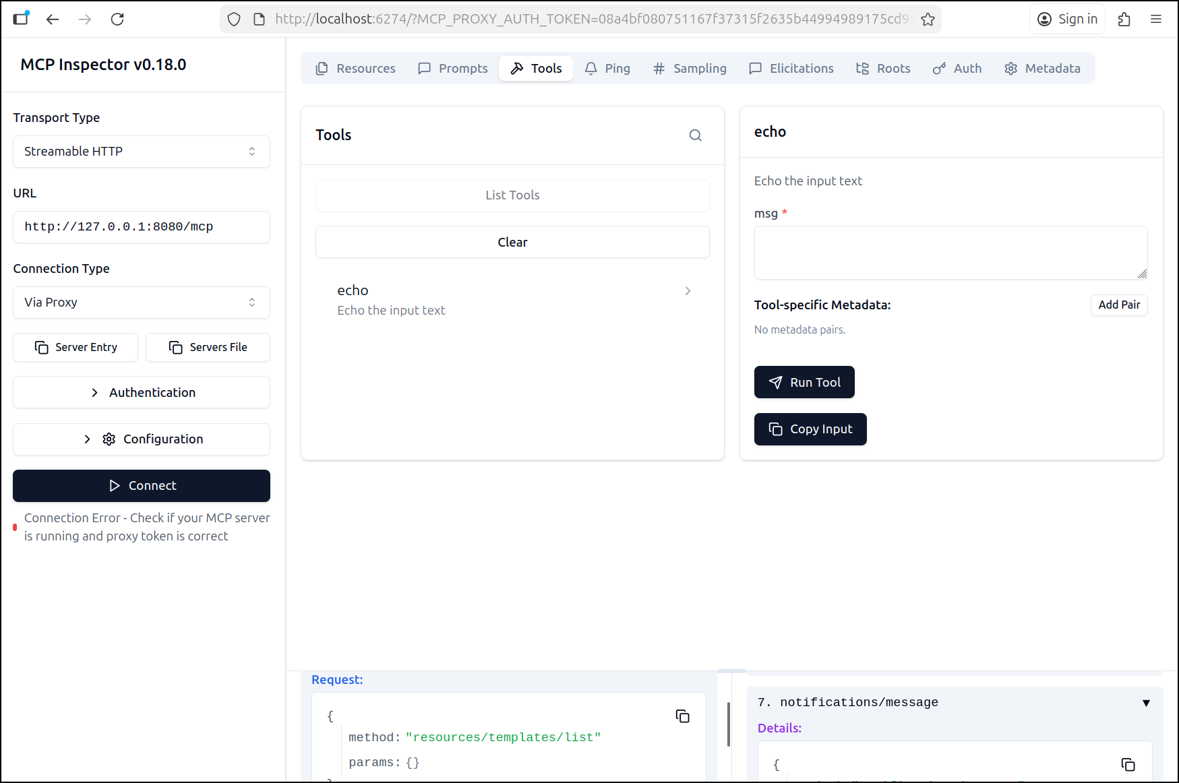Click the search icon in Tools panel
The height and width of the screenshot is (783, 1179).
coord(695,135)
